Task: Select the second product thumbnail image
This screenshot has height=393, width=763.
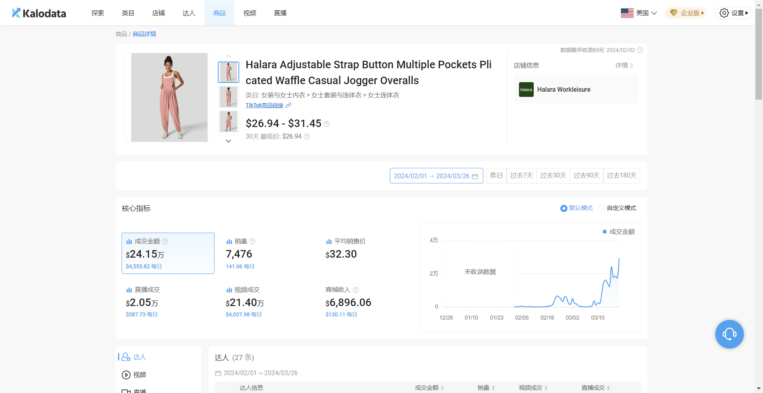Action: click(x=229, y=96)
